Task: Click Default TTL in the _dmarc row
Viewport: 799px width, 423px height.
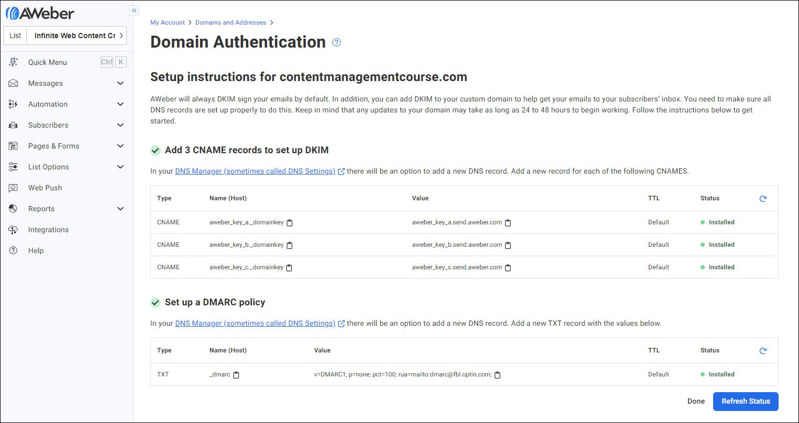Action: coord(659,374)
